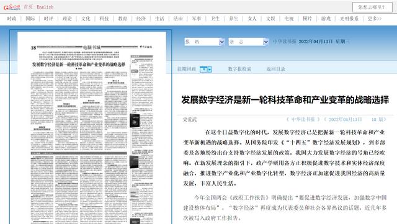397x224 pixels.
Task: Open the 法治 navigation item
Action: click(178, 19)
